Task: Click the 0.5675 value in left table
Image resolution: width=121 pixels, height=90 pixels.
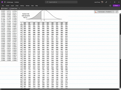Action: pos(3,11)
